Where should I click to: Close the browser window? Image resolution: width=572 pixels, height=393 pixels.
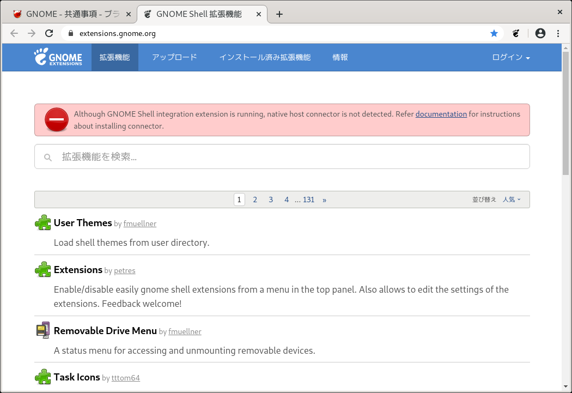(560, 12)
